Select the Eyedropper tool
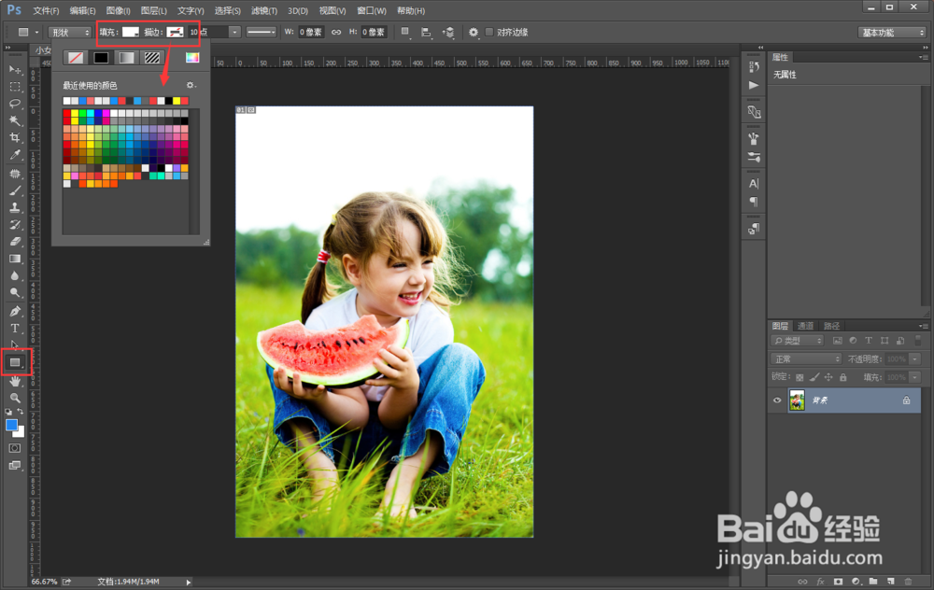Image resolution: width=934 pixels, height=590 pixels. tap(15, 155)
